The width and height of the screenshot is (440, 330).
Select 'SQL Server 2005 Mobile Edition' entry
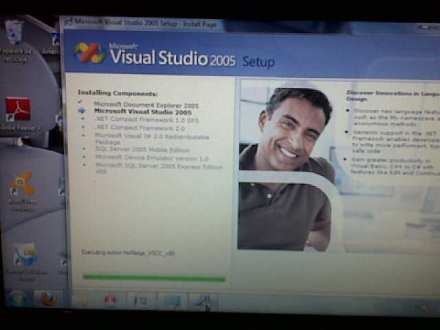142,150
